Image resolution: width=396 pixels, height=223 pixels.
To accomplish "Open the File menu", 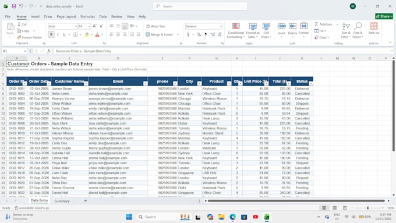I will pyautogui.click(x=8, y=16).
